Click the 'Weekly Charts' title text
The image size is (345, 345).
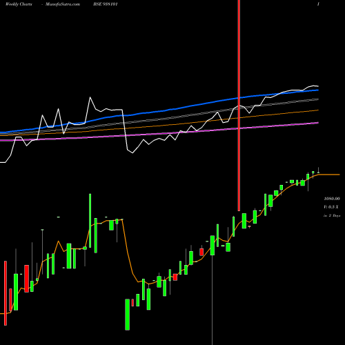(x=19, y=4)
